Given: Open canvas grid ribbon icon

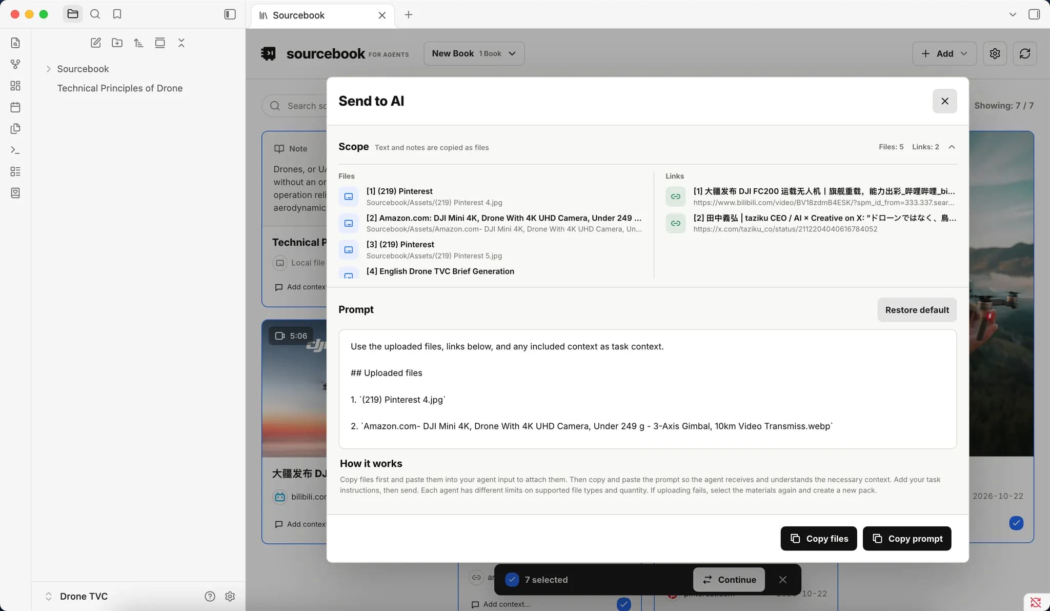Looking at the screenshot, I should point(15,86).
